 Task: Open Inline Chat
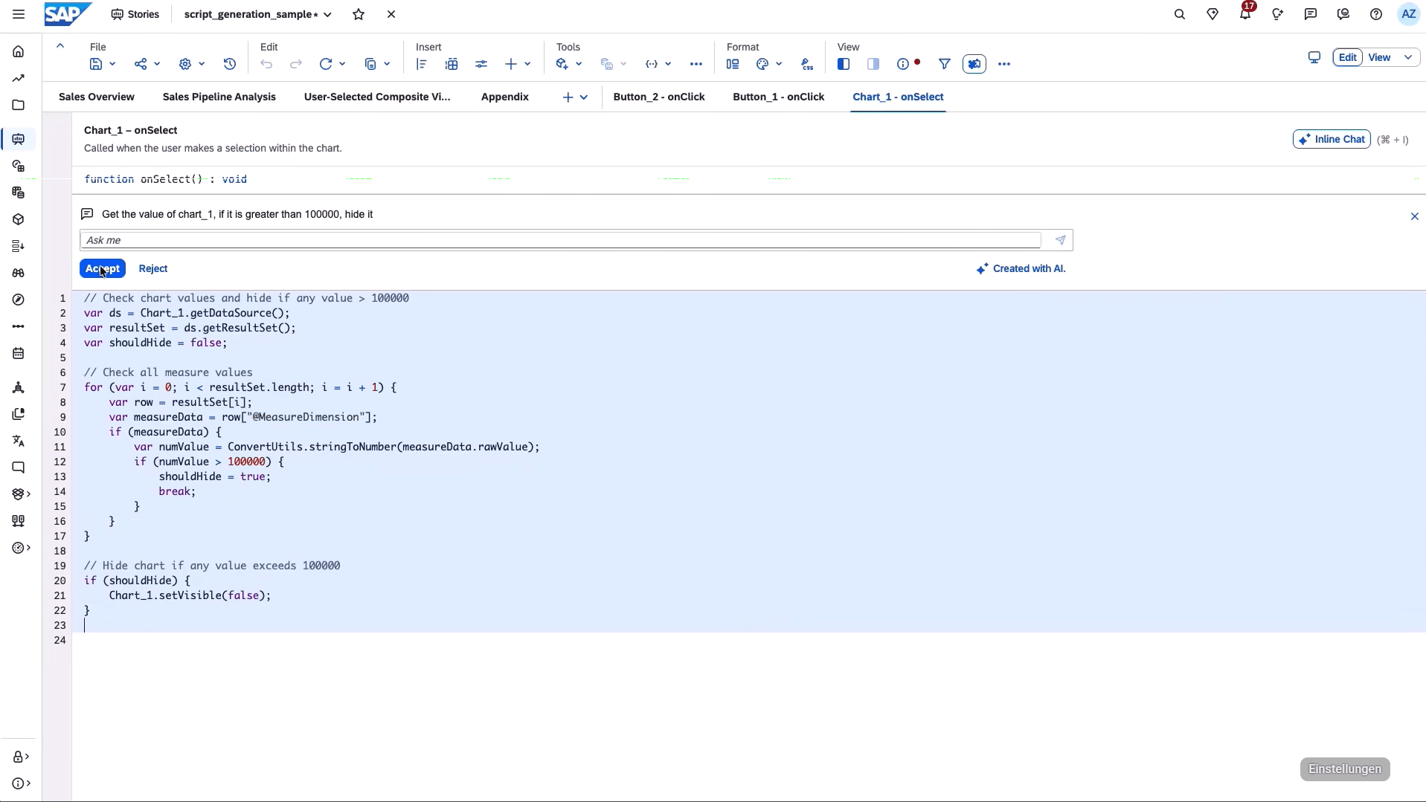pos(1332,139)
